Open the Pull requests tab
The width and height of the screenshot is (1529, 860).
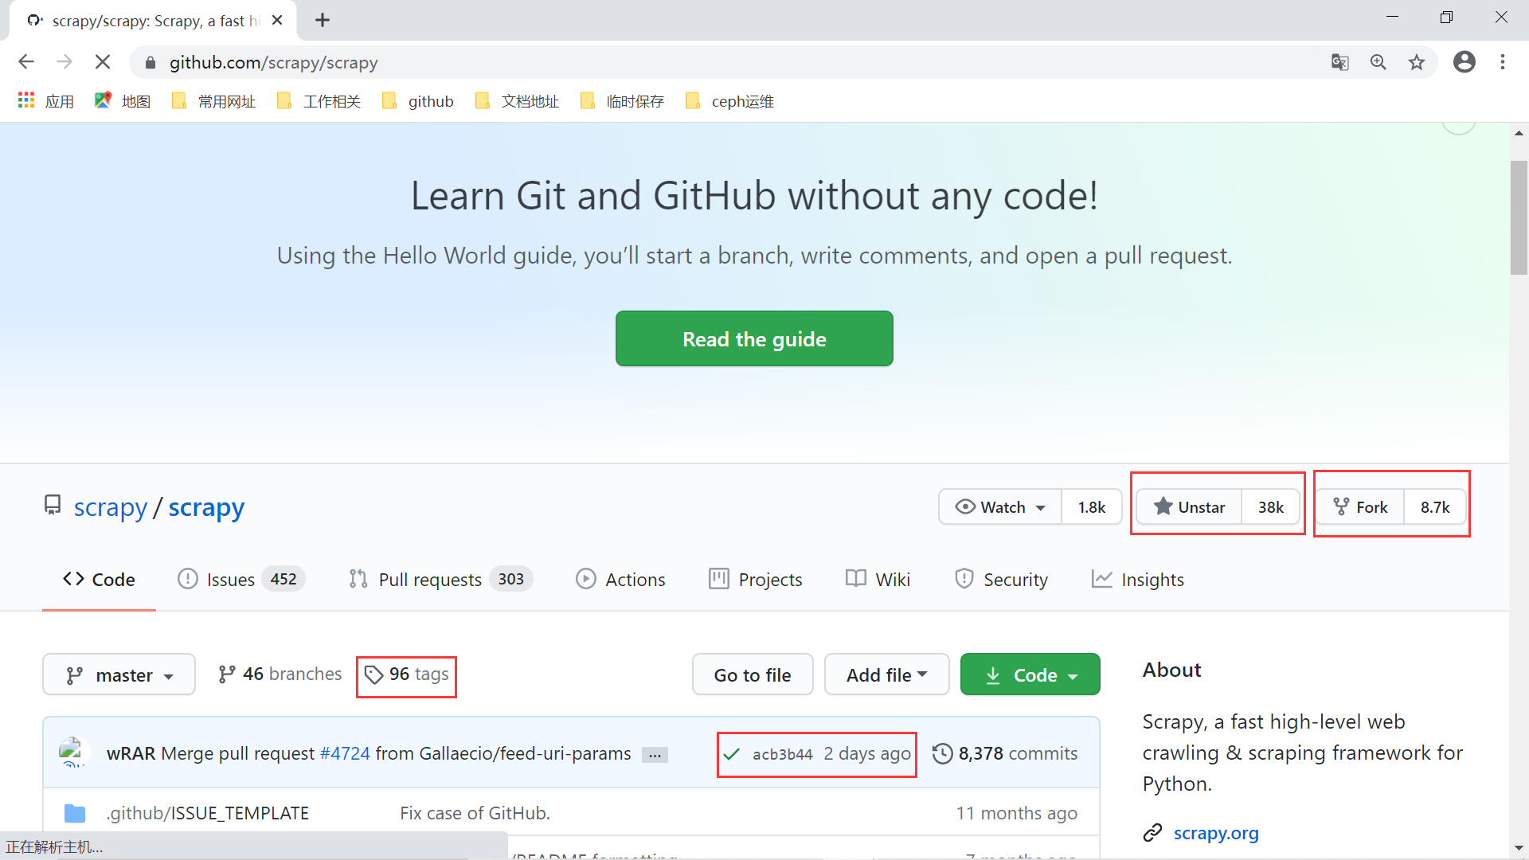pyautogui.click(x=440, y=580)
